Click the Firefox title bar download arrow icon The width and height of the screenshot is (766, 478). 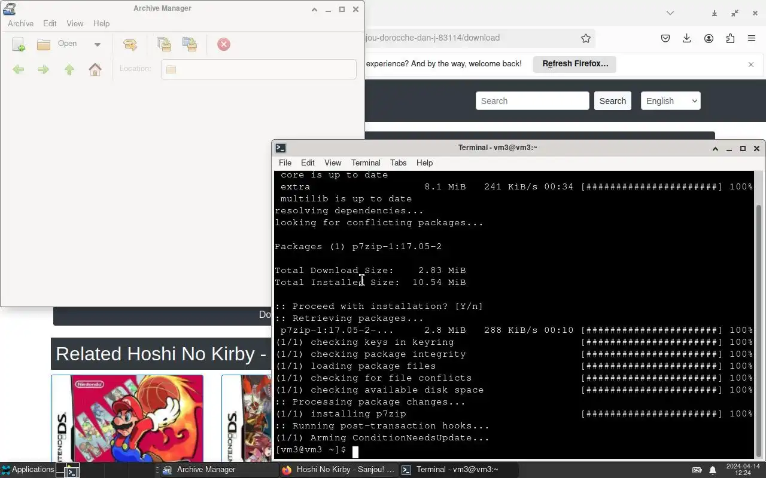[x=714, y=13]
